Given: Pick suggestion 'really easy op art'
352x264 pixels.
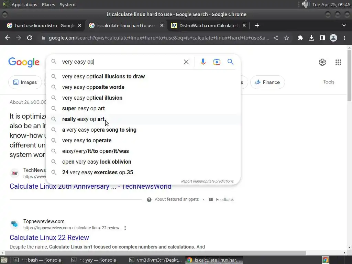Looking at the screenshot, I should (143, 119).
